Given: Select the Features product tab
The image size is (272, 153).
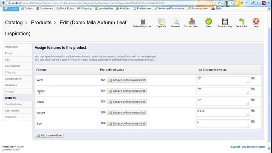Looking at the screenshot, I should point(17,98).
